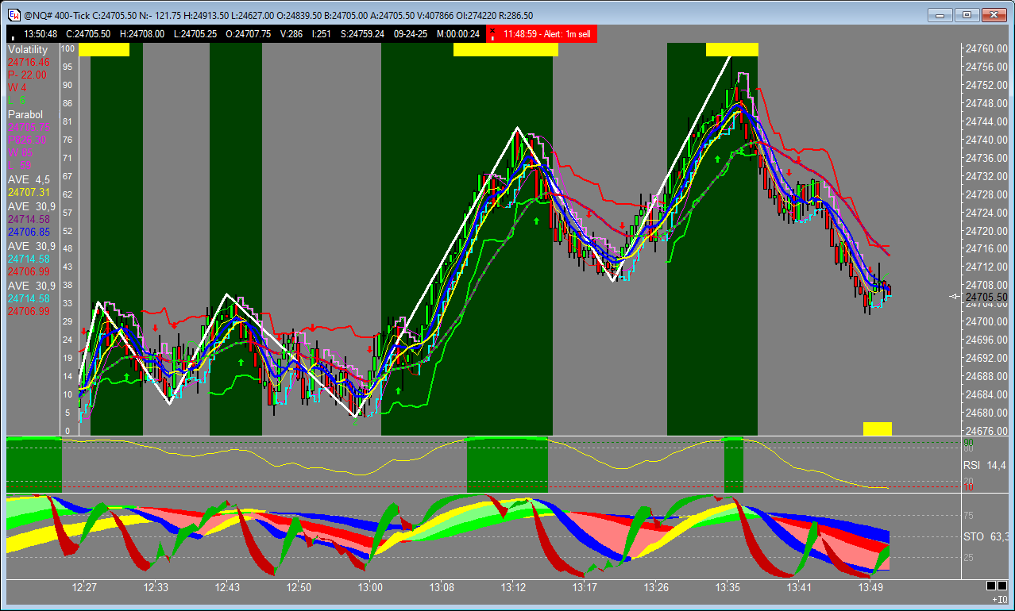Click the STO 63,3 stochastic label
1015x611 pixels.
pos(984,537)
